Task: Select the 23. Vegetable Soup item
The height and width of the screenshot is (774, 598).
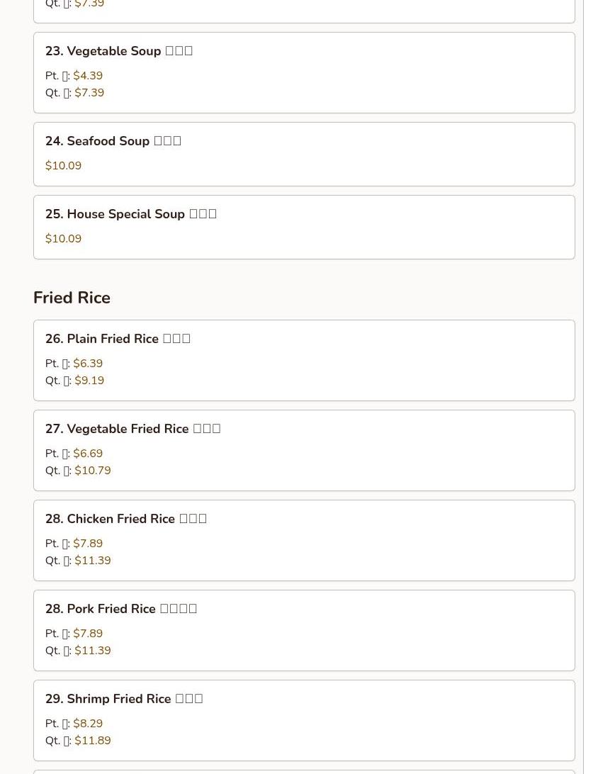Action: (304, 72)
